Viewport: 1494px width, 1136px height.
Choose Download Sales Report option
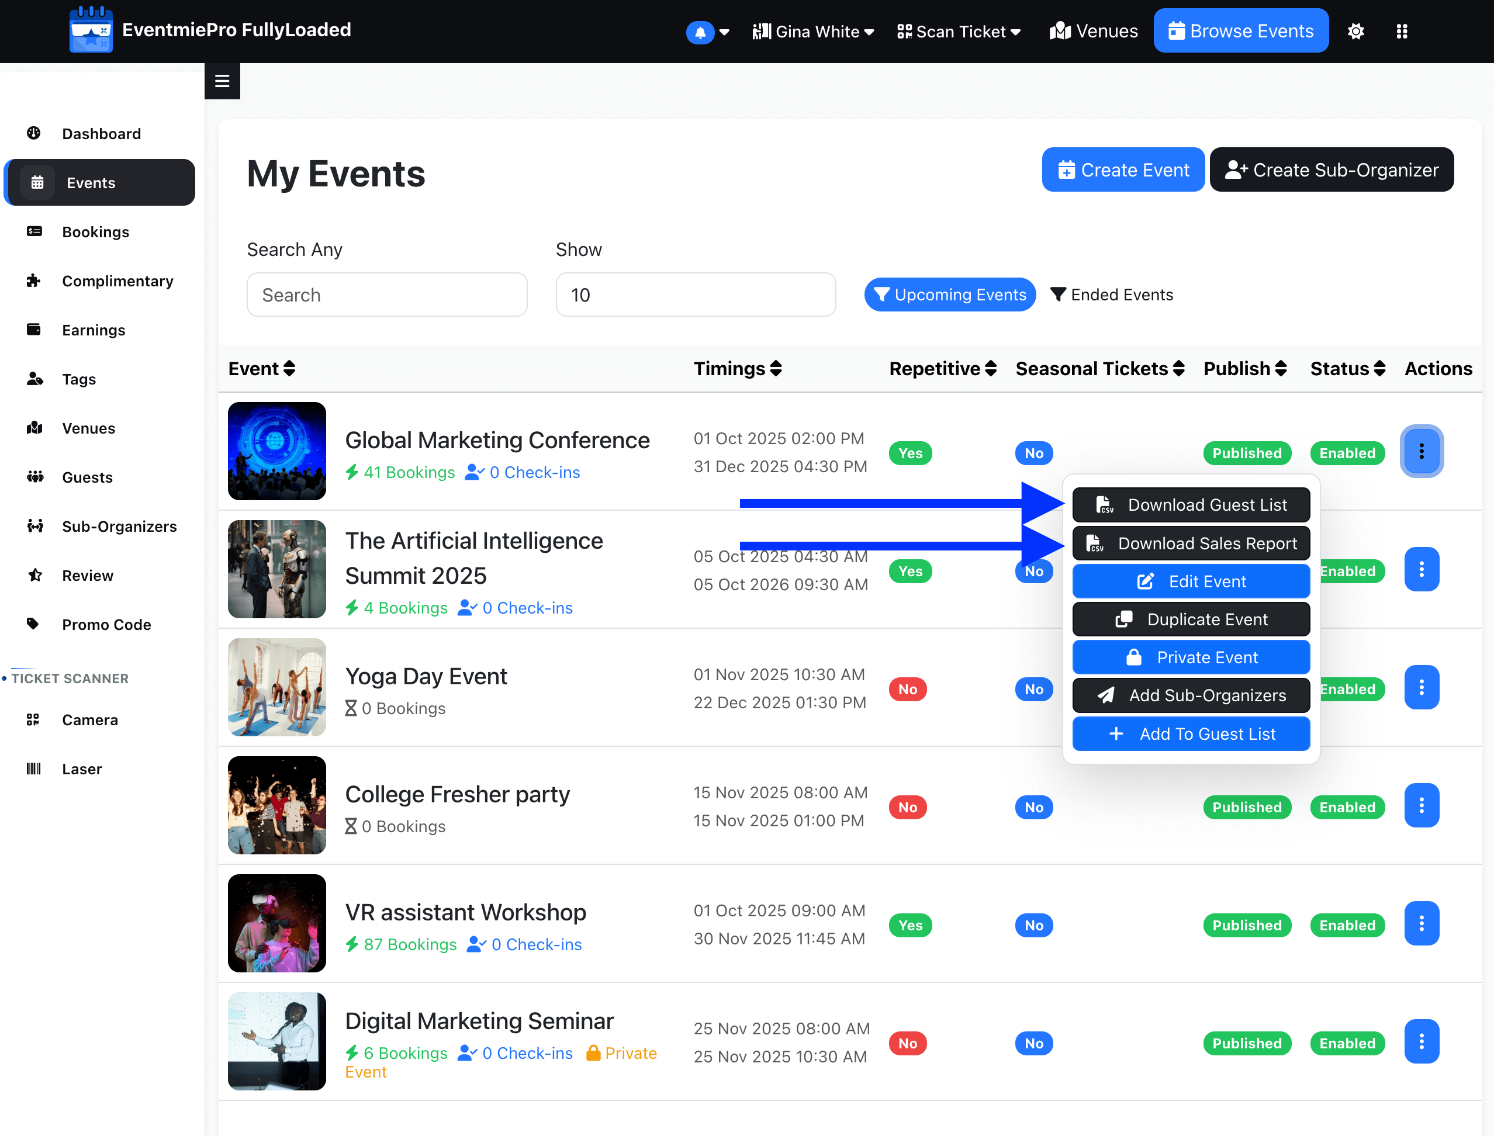tap(1191, 543)
